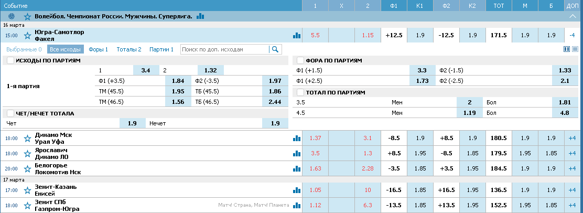
Task: Bet on Ярославич win at 3.5
Action: 316,153
